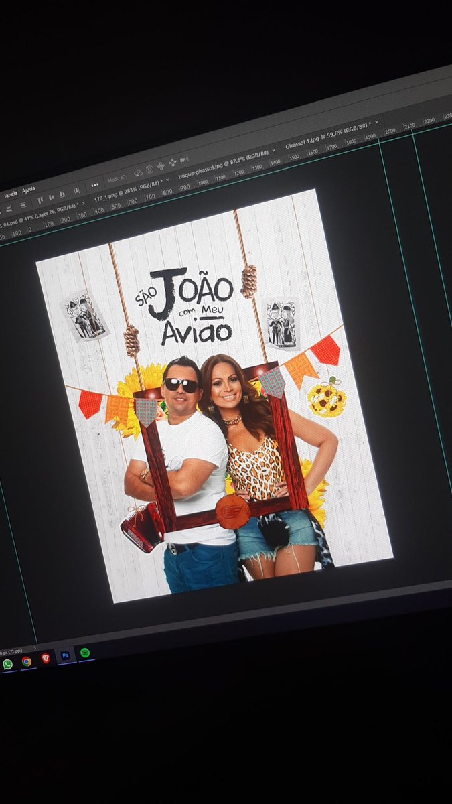The height and width of the screenshot is (804, 452).
Task: Select the 3D roll mode icon
Action: [149, 170]
